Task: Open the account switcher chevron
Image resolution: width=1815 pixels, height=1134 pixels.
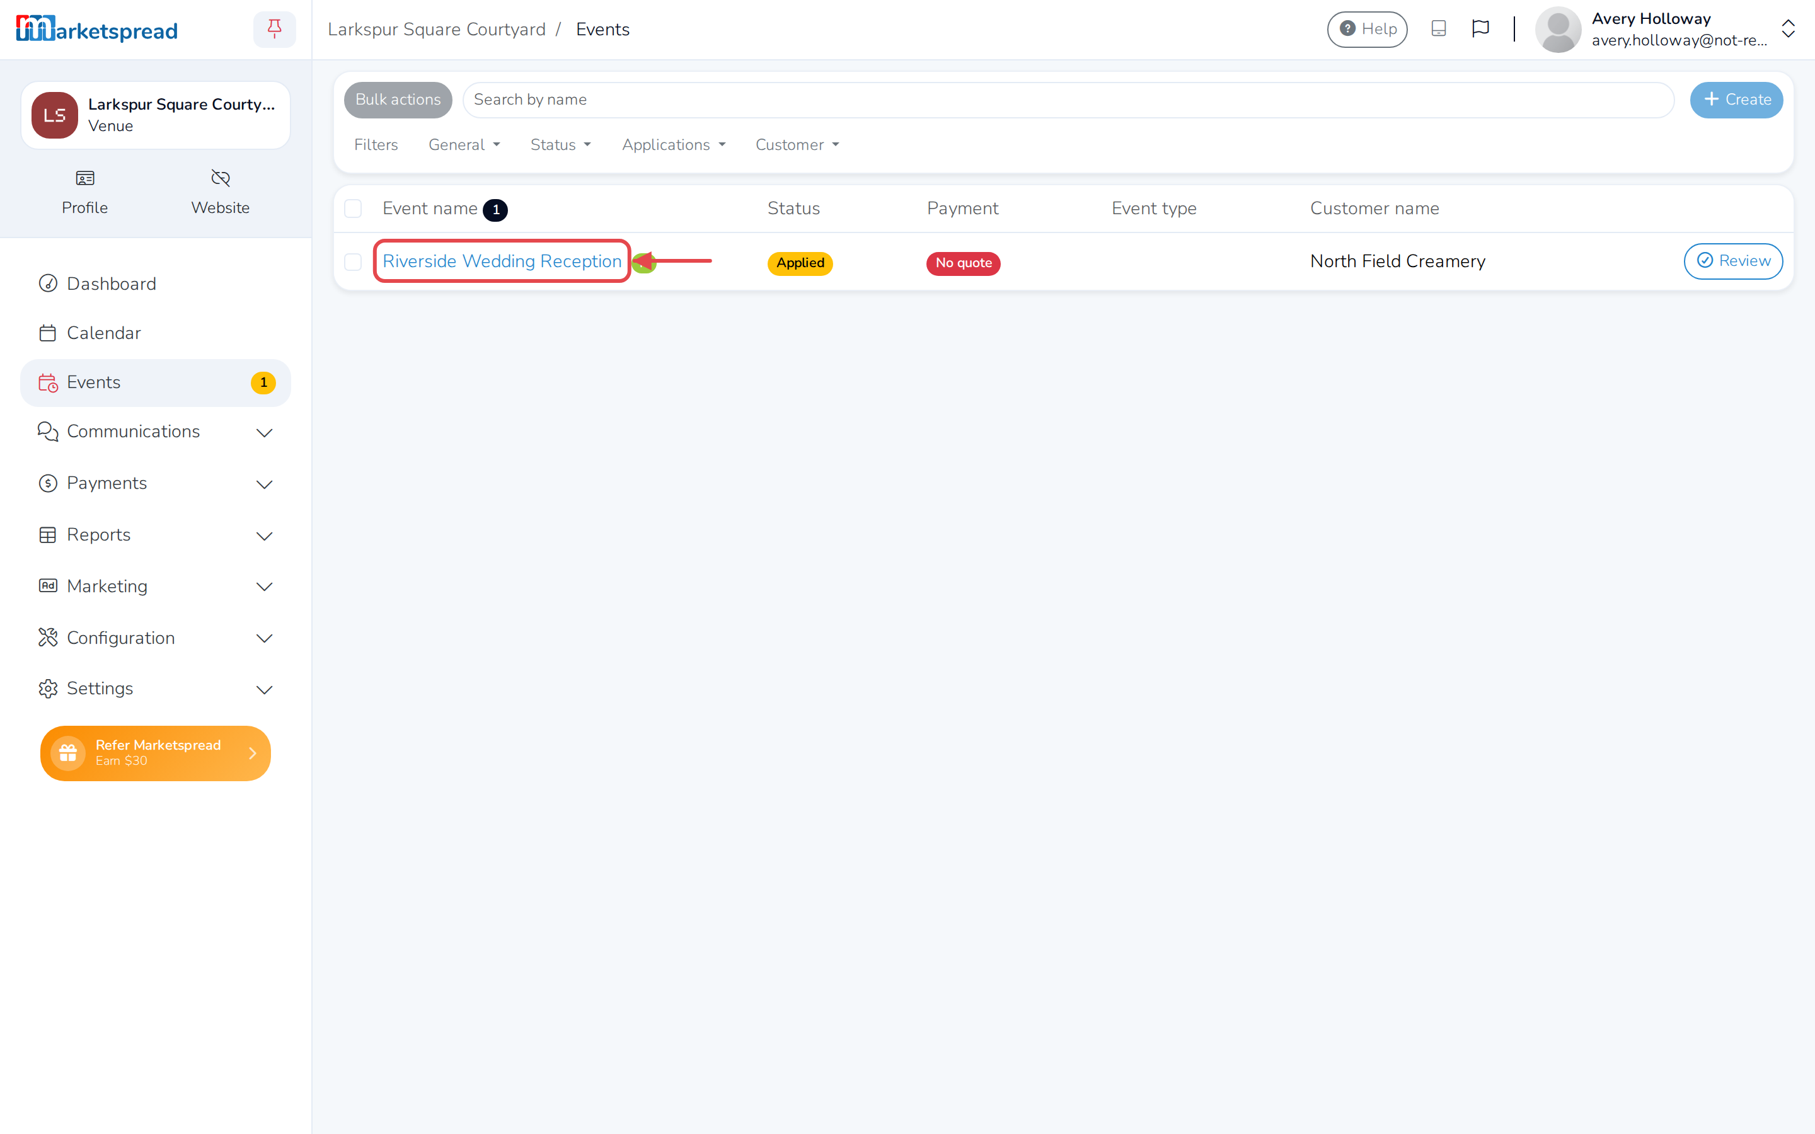Action: (x=1788, y=29)
